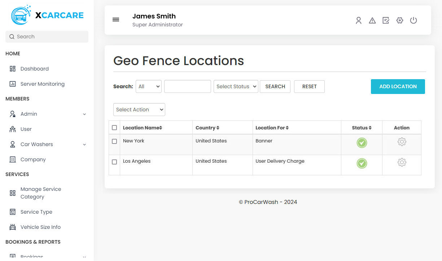
Task: Click the green status icon for New York
Action: pos(362,143)
